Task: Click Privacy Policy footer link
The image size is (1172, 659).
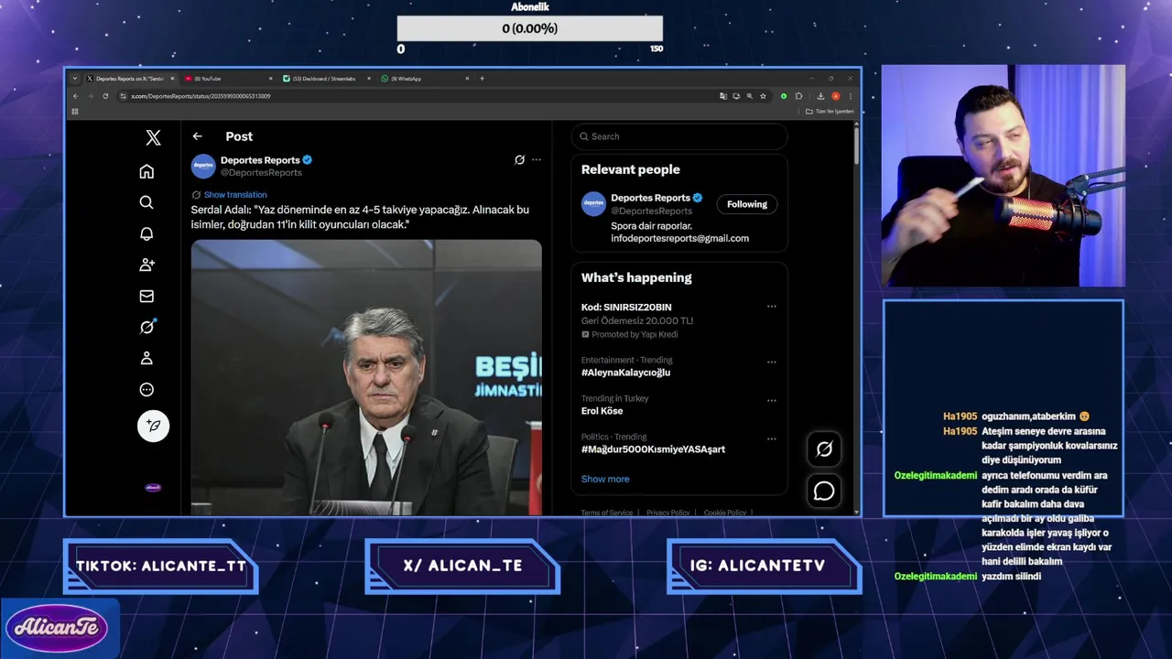Action: tap(668, 513)
